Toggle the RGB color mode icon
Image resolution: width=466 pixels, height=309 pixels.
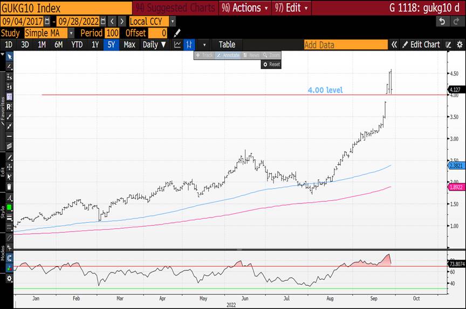click(x=9, y=268)
